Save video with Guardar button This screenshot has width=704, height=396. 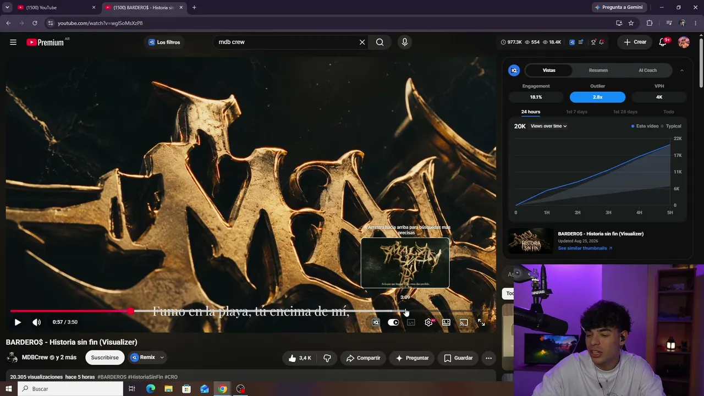458,358
